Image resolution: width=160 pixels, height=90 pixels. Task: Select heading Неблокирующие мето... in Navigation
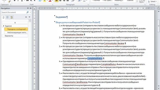[16, 32]
